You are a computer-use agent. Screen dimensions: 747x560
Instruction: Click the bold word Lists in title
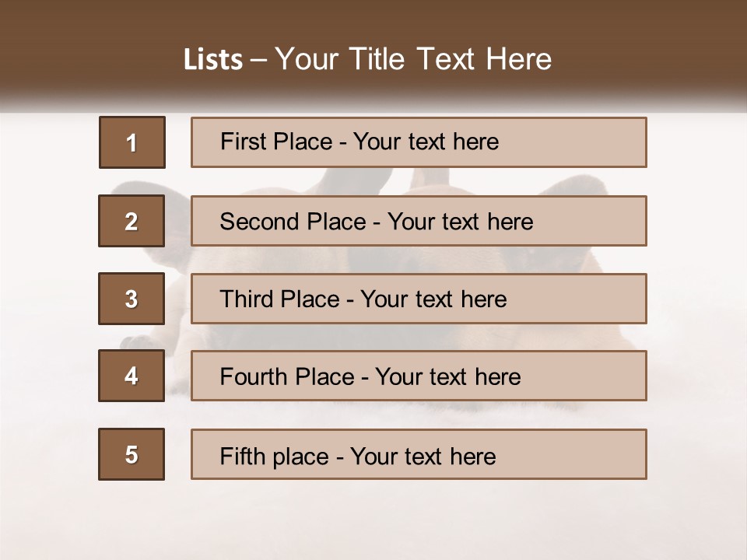(x=213, y=60)
